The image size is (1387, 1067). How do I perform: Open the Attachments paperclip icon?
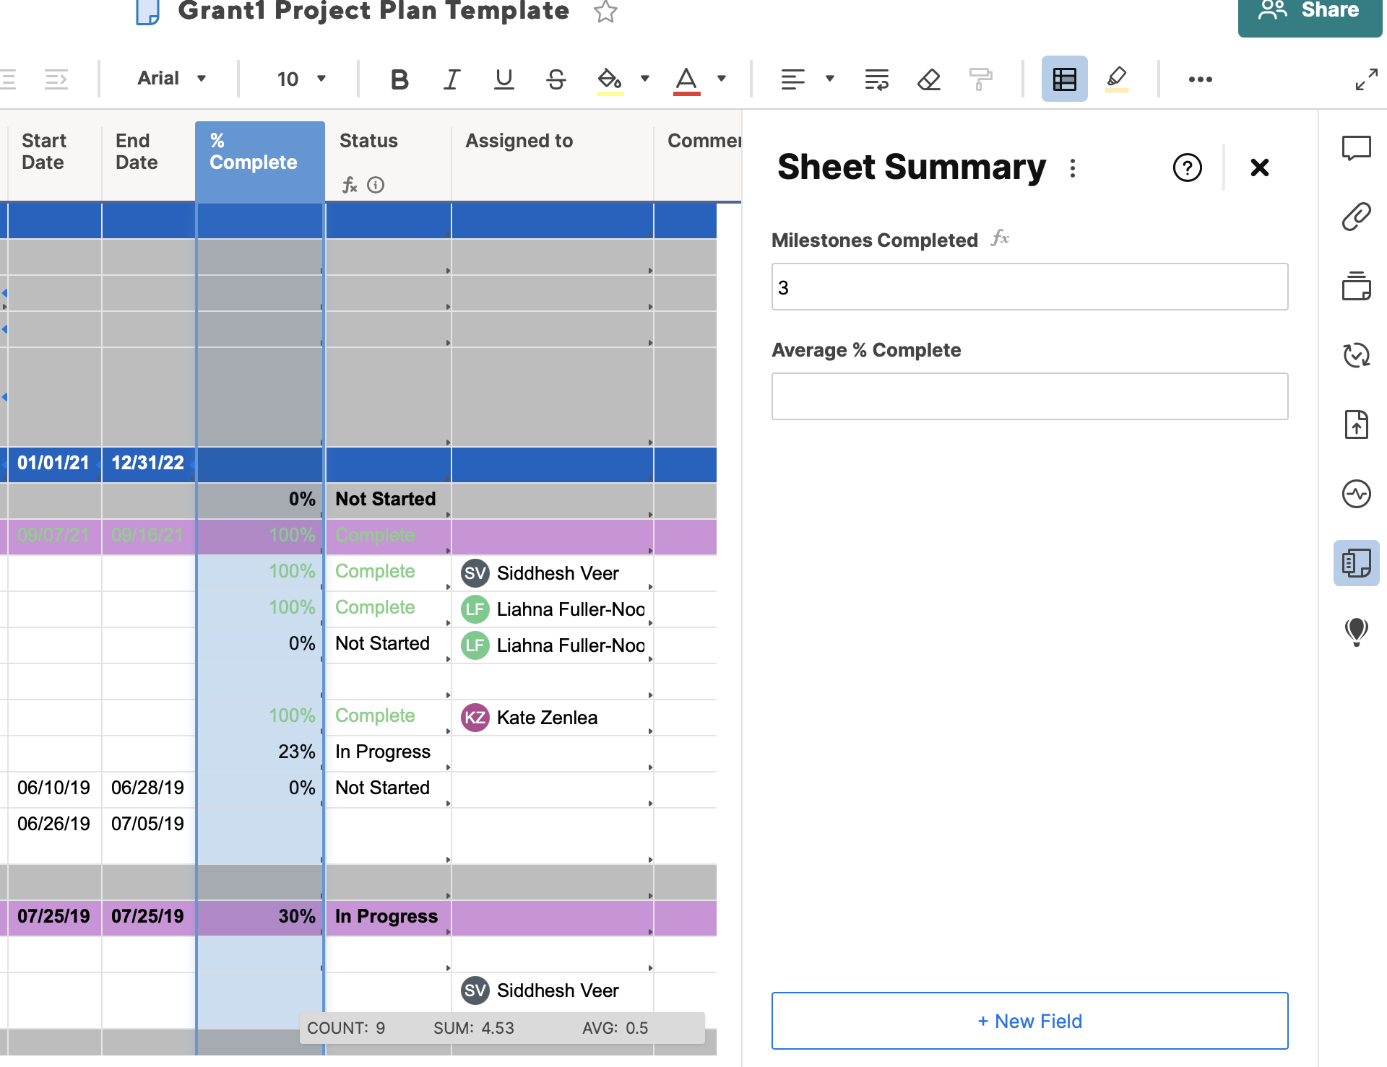1356,217
